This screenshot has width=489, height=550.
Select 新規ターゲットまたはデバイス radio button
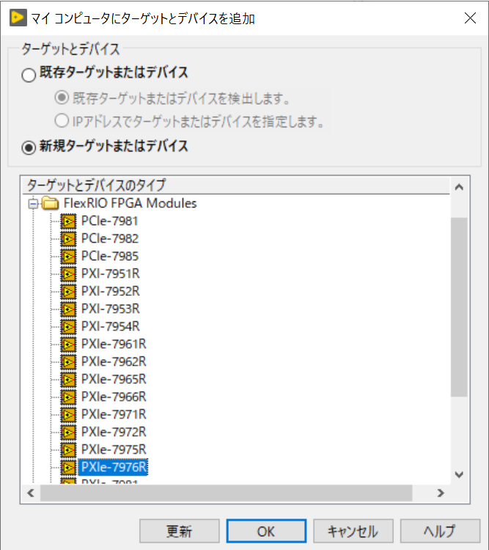(x=29, y=148)
